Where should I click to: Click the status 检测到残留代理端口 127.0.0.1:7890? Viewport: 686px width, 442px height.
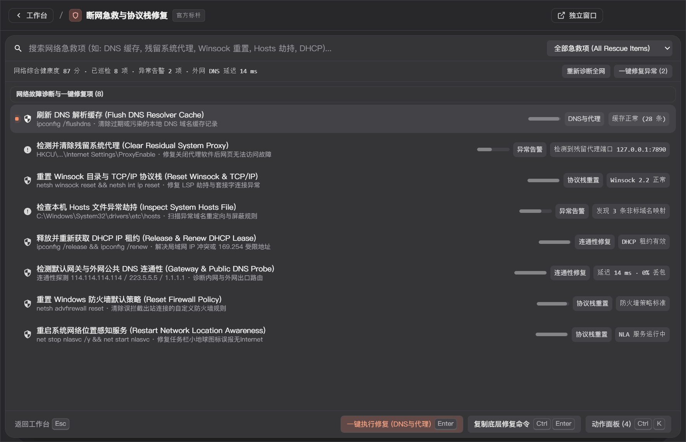pos(610,150)
